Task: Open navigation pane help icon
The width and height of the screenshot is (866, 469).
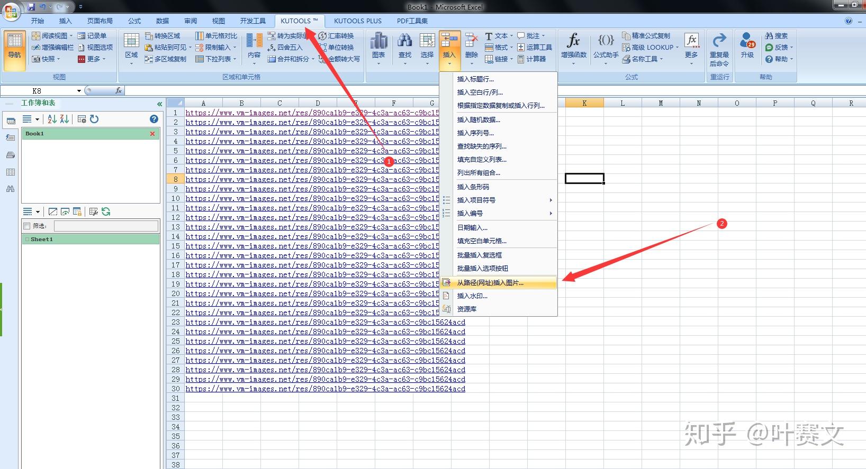Action: [154, 119]
